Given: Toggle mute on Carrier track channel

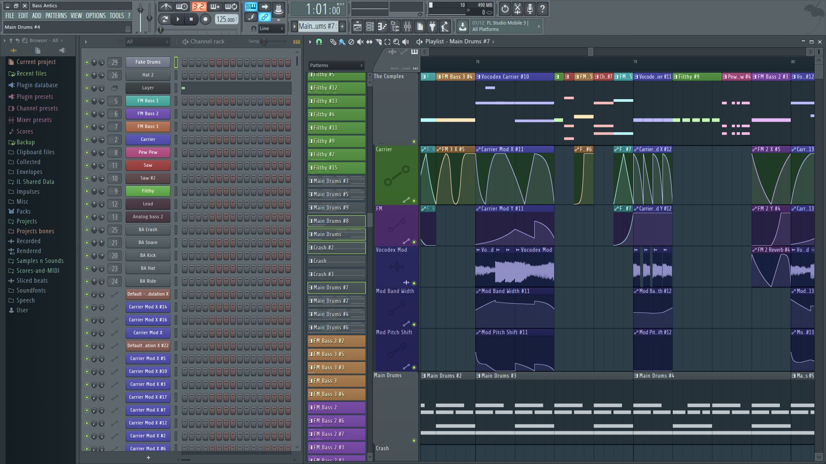Looking at the screenshot, I should pyautogui.click(x=87, y=139).
